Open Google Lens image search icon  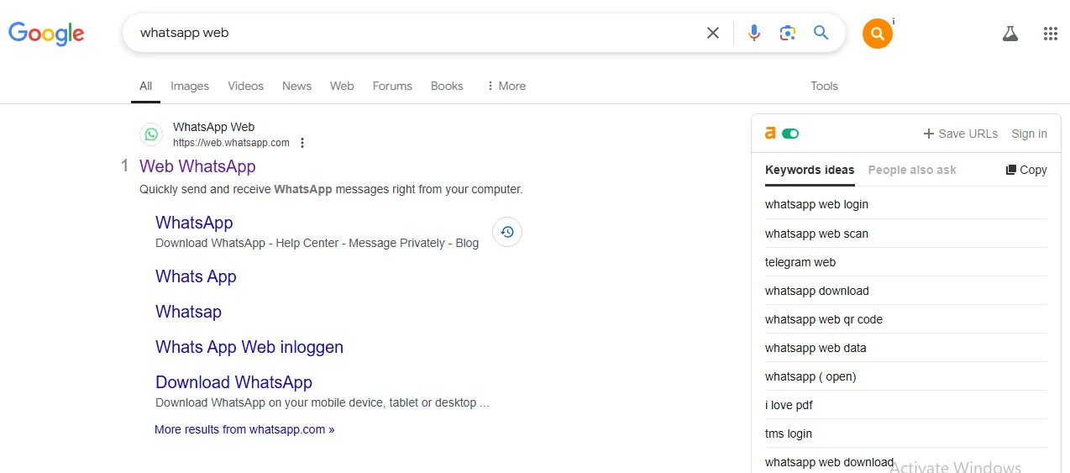[787, 33]
